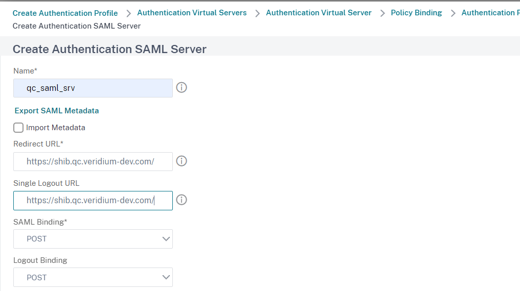Go to Create Authentication Profile breadcrumb
The image size is (520, 291).
65,13
